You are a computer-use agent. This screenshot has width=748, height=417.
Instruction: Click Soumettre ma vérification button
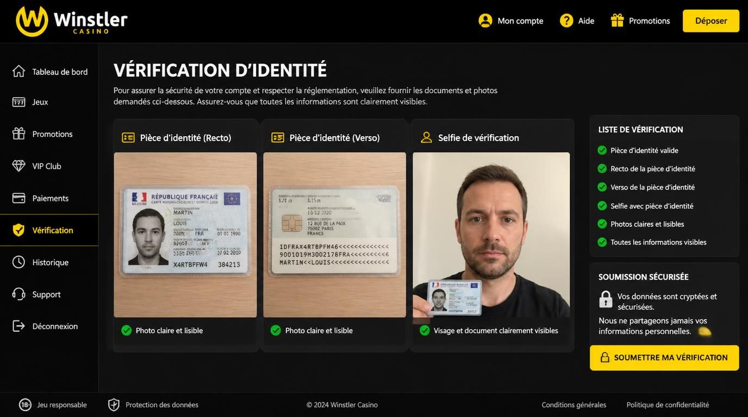[x=664, y=358]
